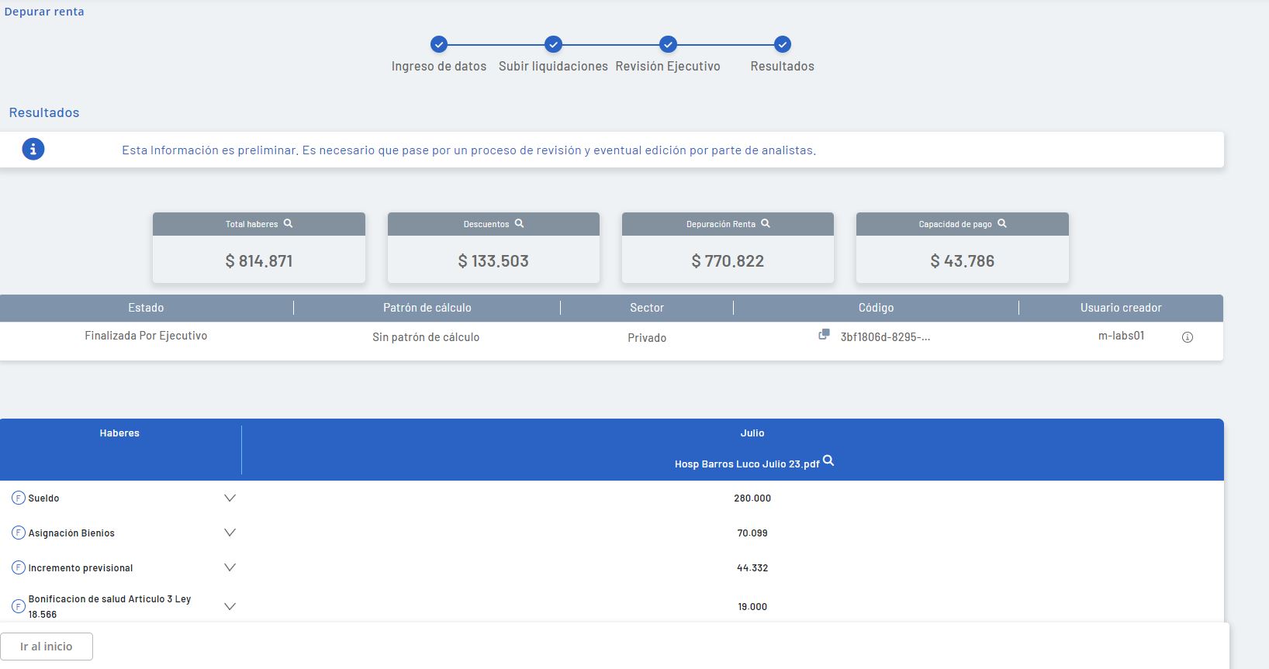Click the Resultados step circle in the progress stepper
The width and height of the screenshot is (1269, 669).
tap(783, 44)
